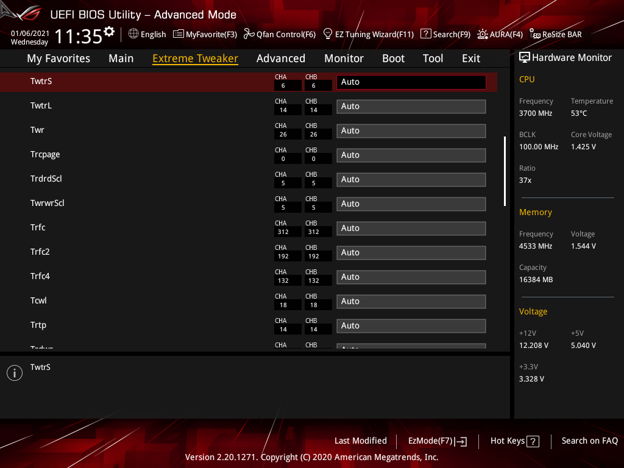Click the 11:35 clock display
The height and width of the screenshot is (468, 624).
[x=79, y=36]
